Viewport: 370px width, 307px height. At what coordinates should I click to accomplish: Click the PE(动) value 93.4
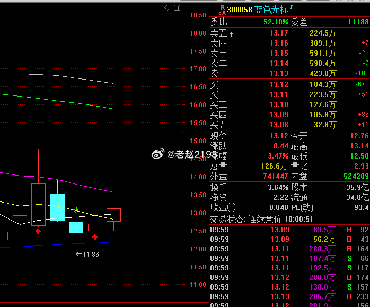362,208
